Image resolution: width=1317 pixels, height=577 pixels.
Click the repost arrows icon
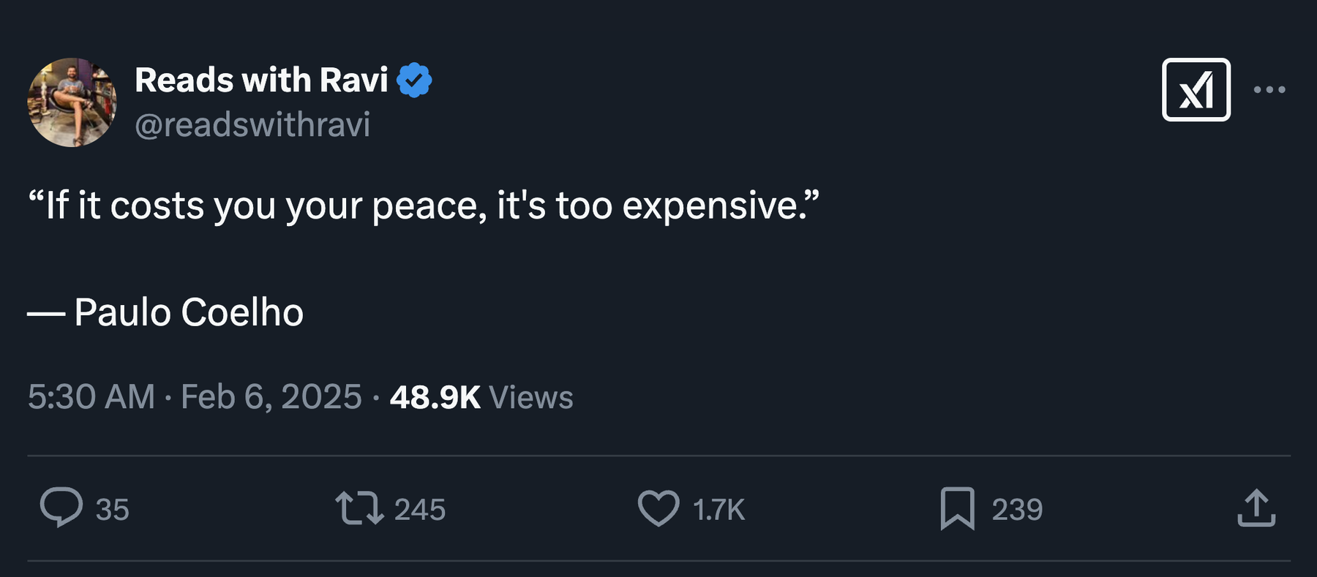[359, 508]
